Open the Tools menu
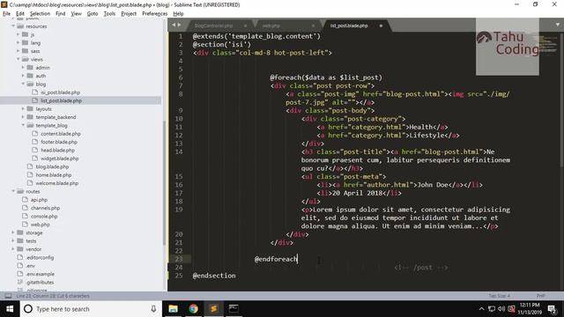This screenshot has width=564, height=317. click(x=109, y=14)
